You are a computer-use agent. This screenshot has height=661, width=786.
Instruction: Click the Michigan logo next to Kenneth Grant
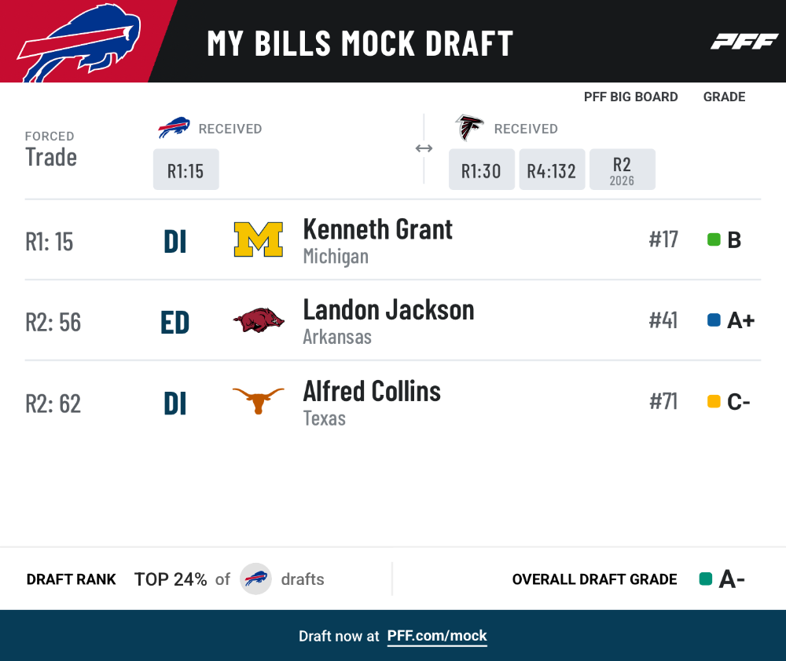[x=258, y=239]
